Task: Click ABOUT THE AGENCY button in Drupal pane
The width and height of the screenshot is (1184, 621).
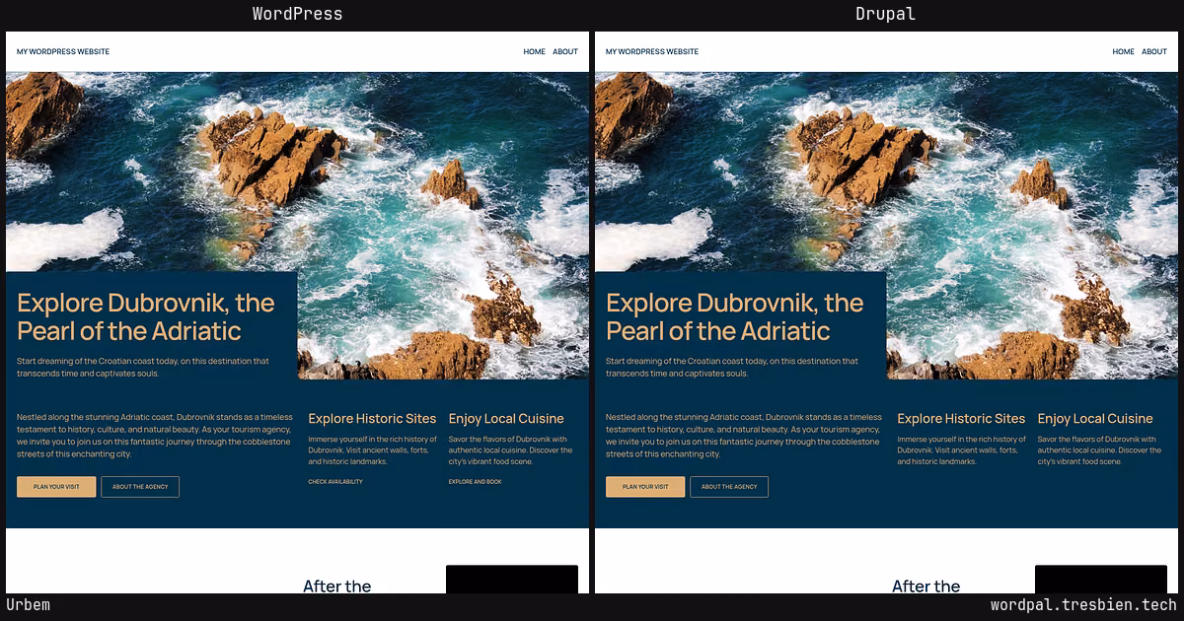Action: (729, 487)
